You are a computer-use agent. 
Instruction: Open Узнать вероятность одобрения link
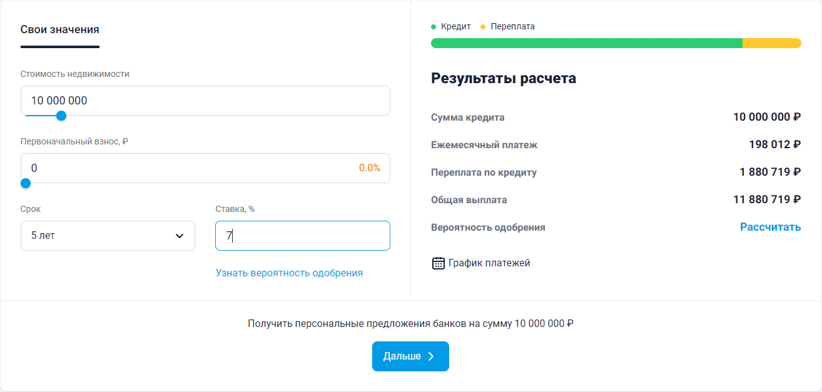289,273
